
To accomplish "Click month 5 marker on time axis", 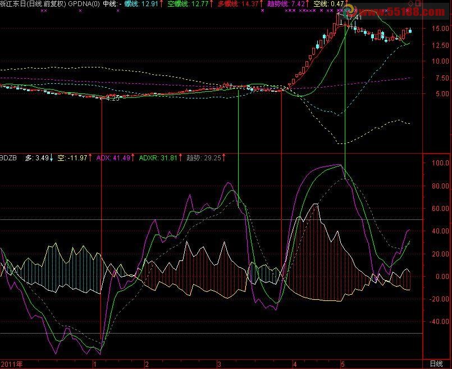I will pos(342,364).
